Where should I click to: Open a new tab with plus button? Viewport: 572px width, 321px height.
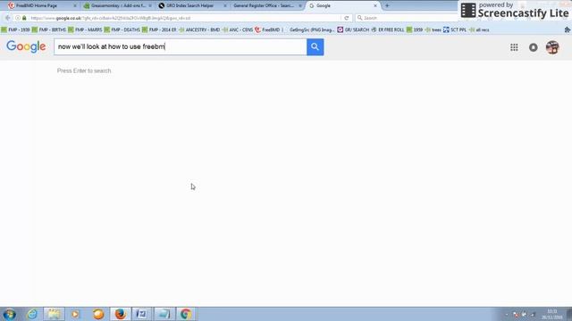point(387,5)
